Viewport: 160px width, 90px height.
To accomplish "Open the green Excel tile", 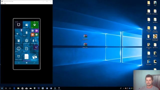I will (x=37, y=34).
